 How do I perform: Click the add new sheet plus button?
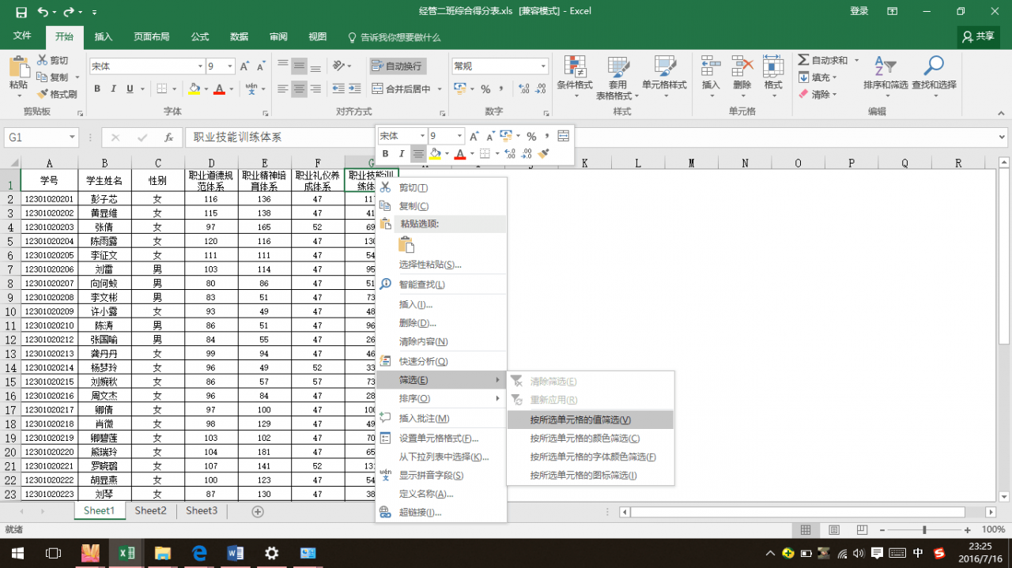(257, 512)
